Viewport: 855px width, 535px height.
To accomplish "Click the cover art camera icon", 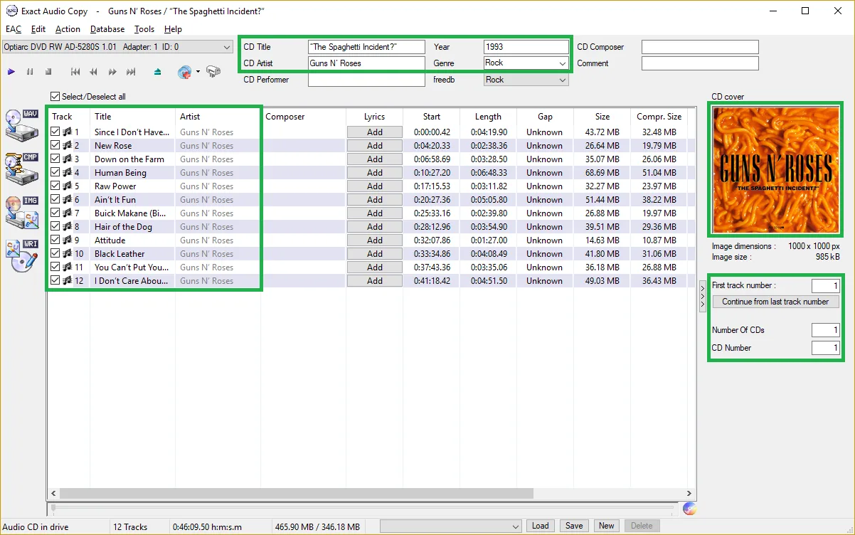I will point(213,72).
